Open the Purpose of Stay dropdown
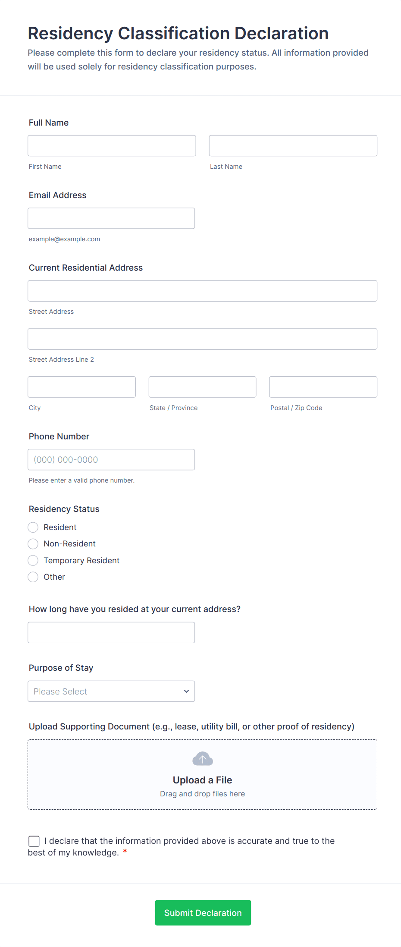The image size is (401, 947). 111,691
